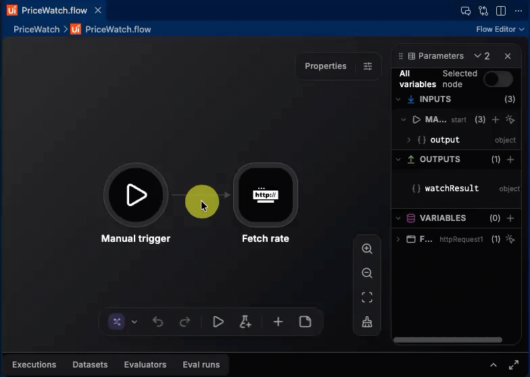530x377 pixels.
Task: Click the auto-layout shuffle button
Action: [x=116, y=322]
